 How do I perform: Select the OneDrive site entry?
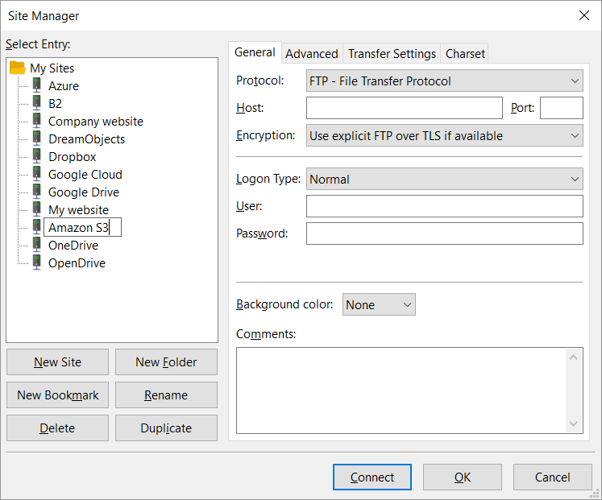click(73, 246)
